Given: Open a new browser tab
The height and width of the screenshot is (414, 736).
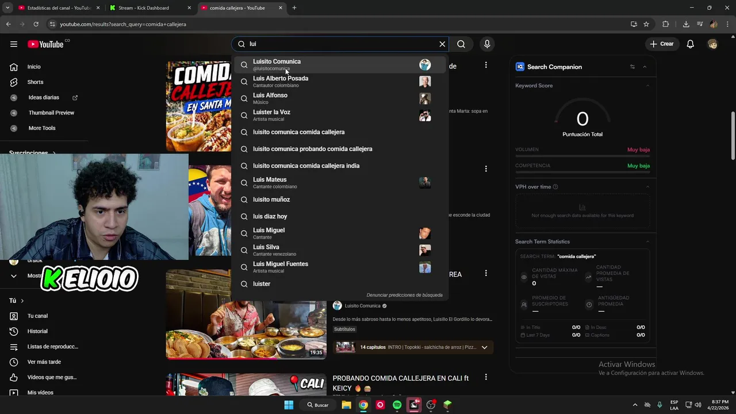Looking at the screenshot, I should [294, 8].
